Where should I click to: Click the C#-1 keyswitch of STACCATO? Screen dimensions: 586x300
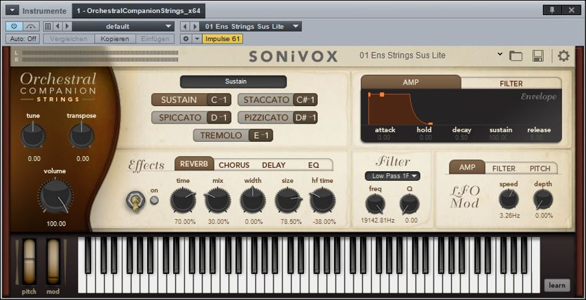coord(305,100)
